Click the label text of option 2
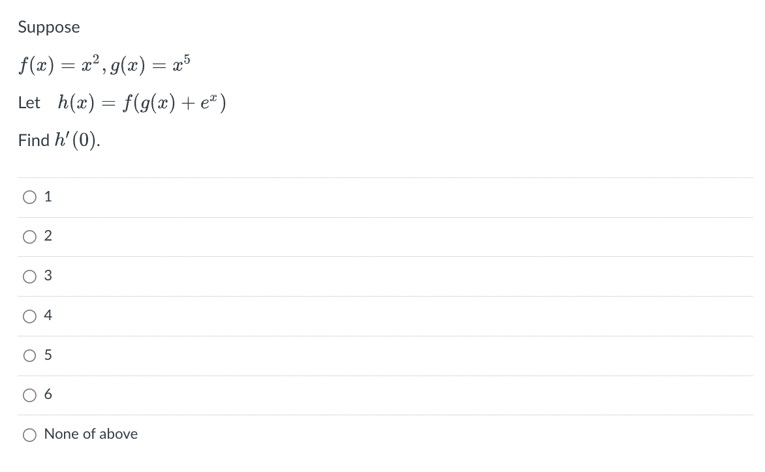The height and width of the screenshot is (472, 765). [47, 237]
